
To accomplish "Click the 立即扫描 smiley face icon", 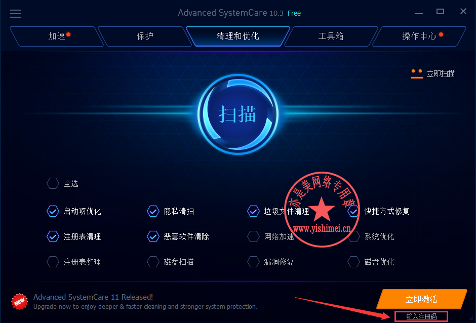I will (x=417, y=74).
